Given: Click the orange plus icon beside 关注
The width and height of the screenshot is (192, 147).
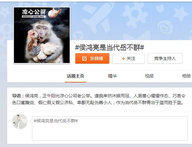Looking at the screenshot, I should click(x=124, y=59).
